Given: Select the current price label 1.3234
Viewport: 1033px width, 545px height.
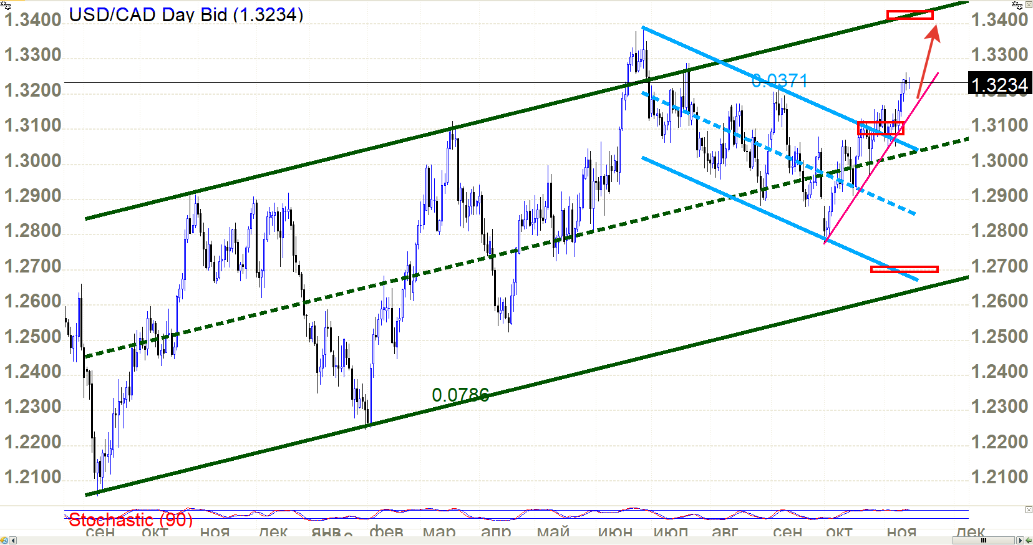Looking at the screenshot, I should (x=999, y=84).
